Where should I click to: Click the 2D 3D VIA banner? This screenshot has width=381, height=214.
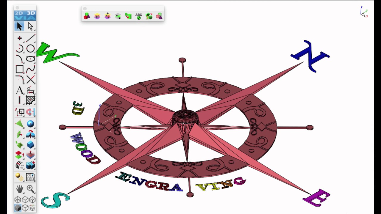click(25, 15)
